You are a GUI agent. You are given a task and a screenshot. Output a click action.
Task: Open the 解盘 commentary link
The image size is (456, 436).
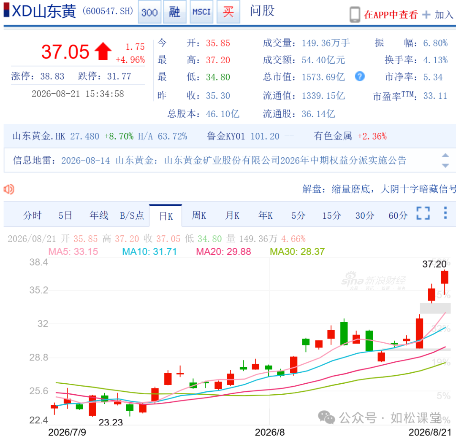[379, 189]
